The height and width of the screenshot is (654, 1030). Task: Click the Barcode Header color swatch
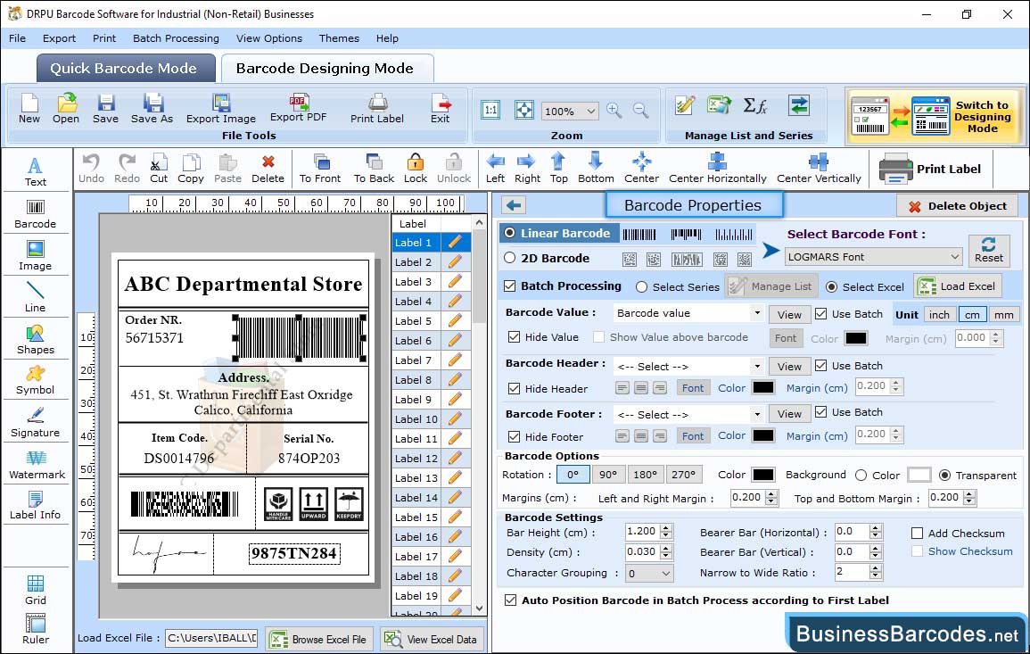[763, 388]
